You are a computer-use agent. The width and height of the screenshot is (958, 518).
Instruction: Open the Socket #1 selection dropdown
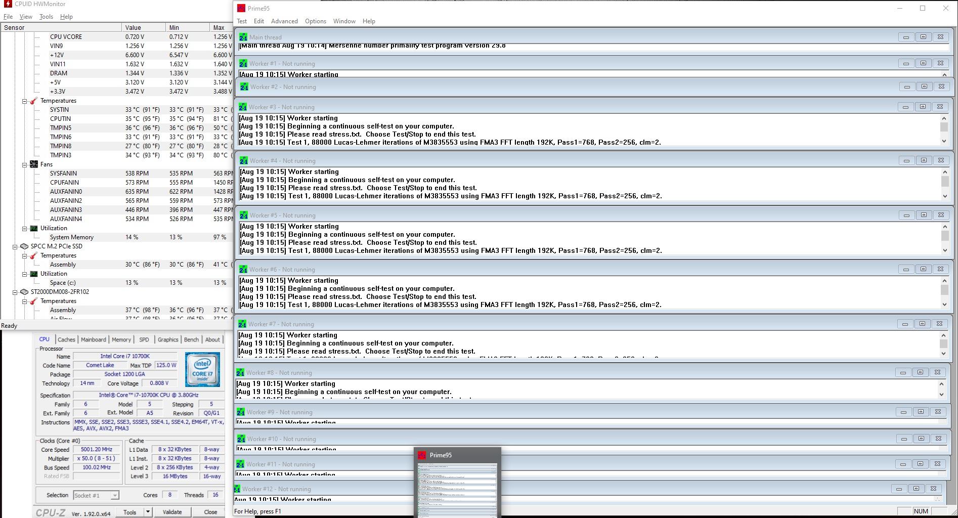point(115,495)
